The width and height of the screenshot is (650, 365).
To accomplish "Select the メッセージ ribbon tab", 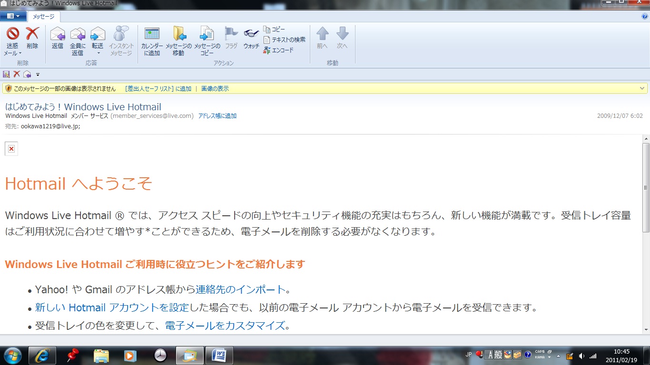I will coord(43,16).
